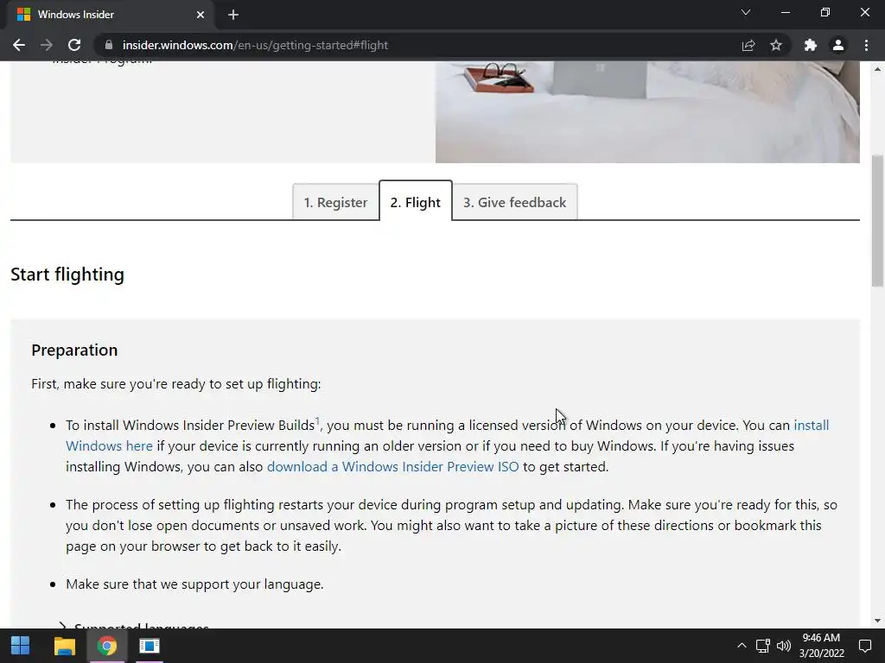
Task: Click scrollbar down arrow
Action: 877,621
